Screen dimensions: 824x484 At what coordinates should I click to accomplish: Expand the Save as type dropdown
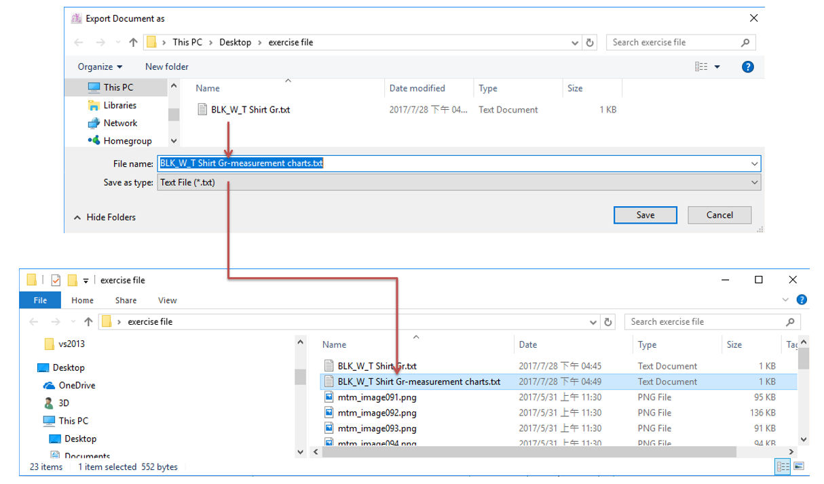(x=754, y=182)
